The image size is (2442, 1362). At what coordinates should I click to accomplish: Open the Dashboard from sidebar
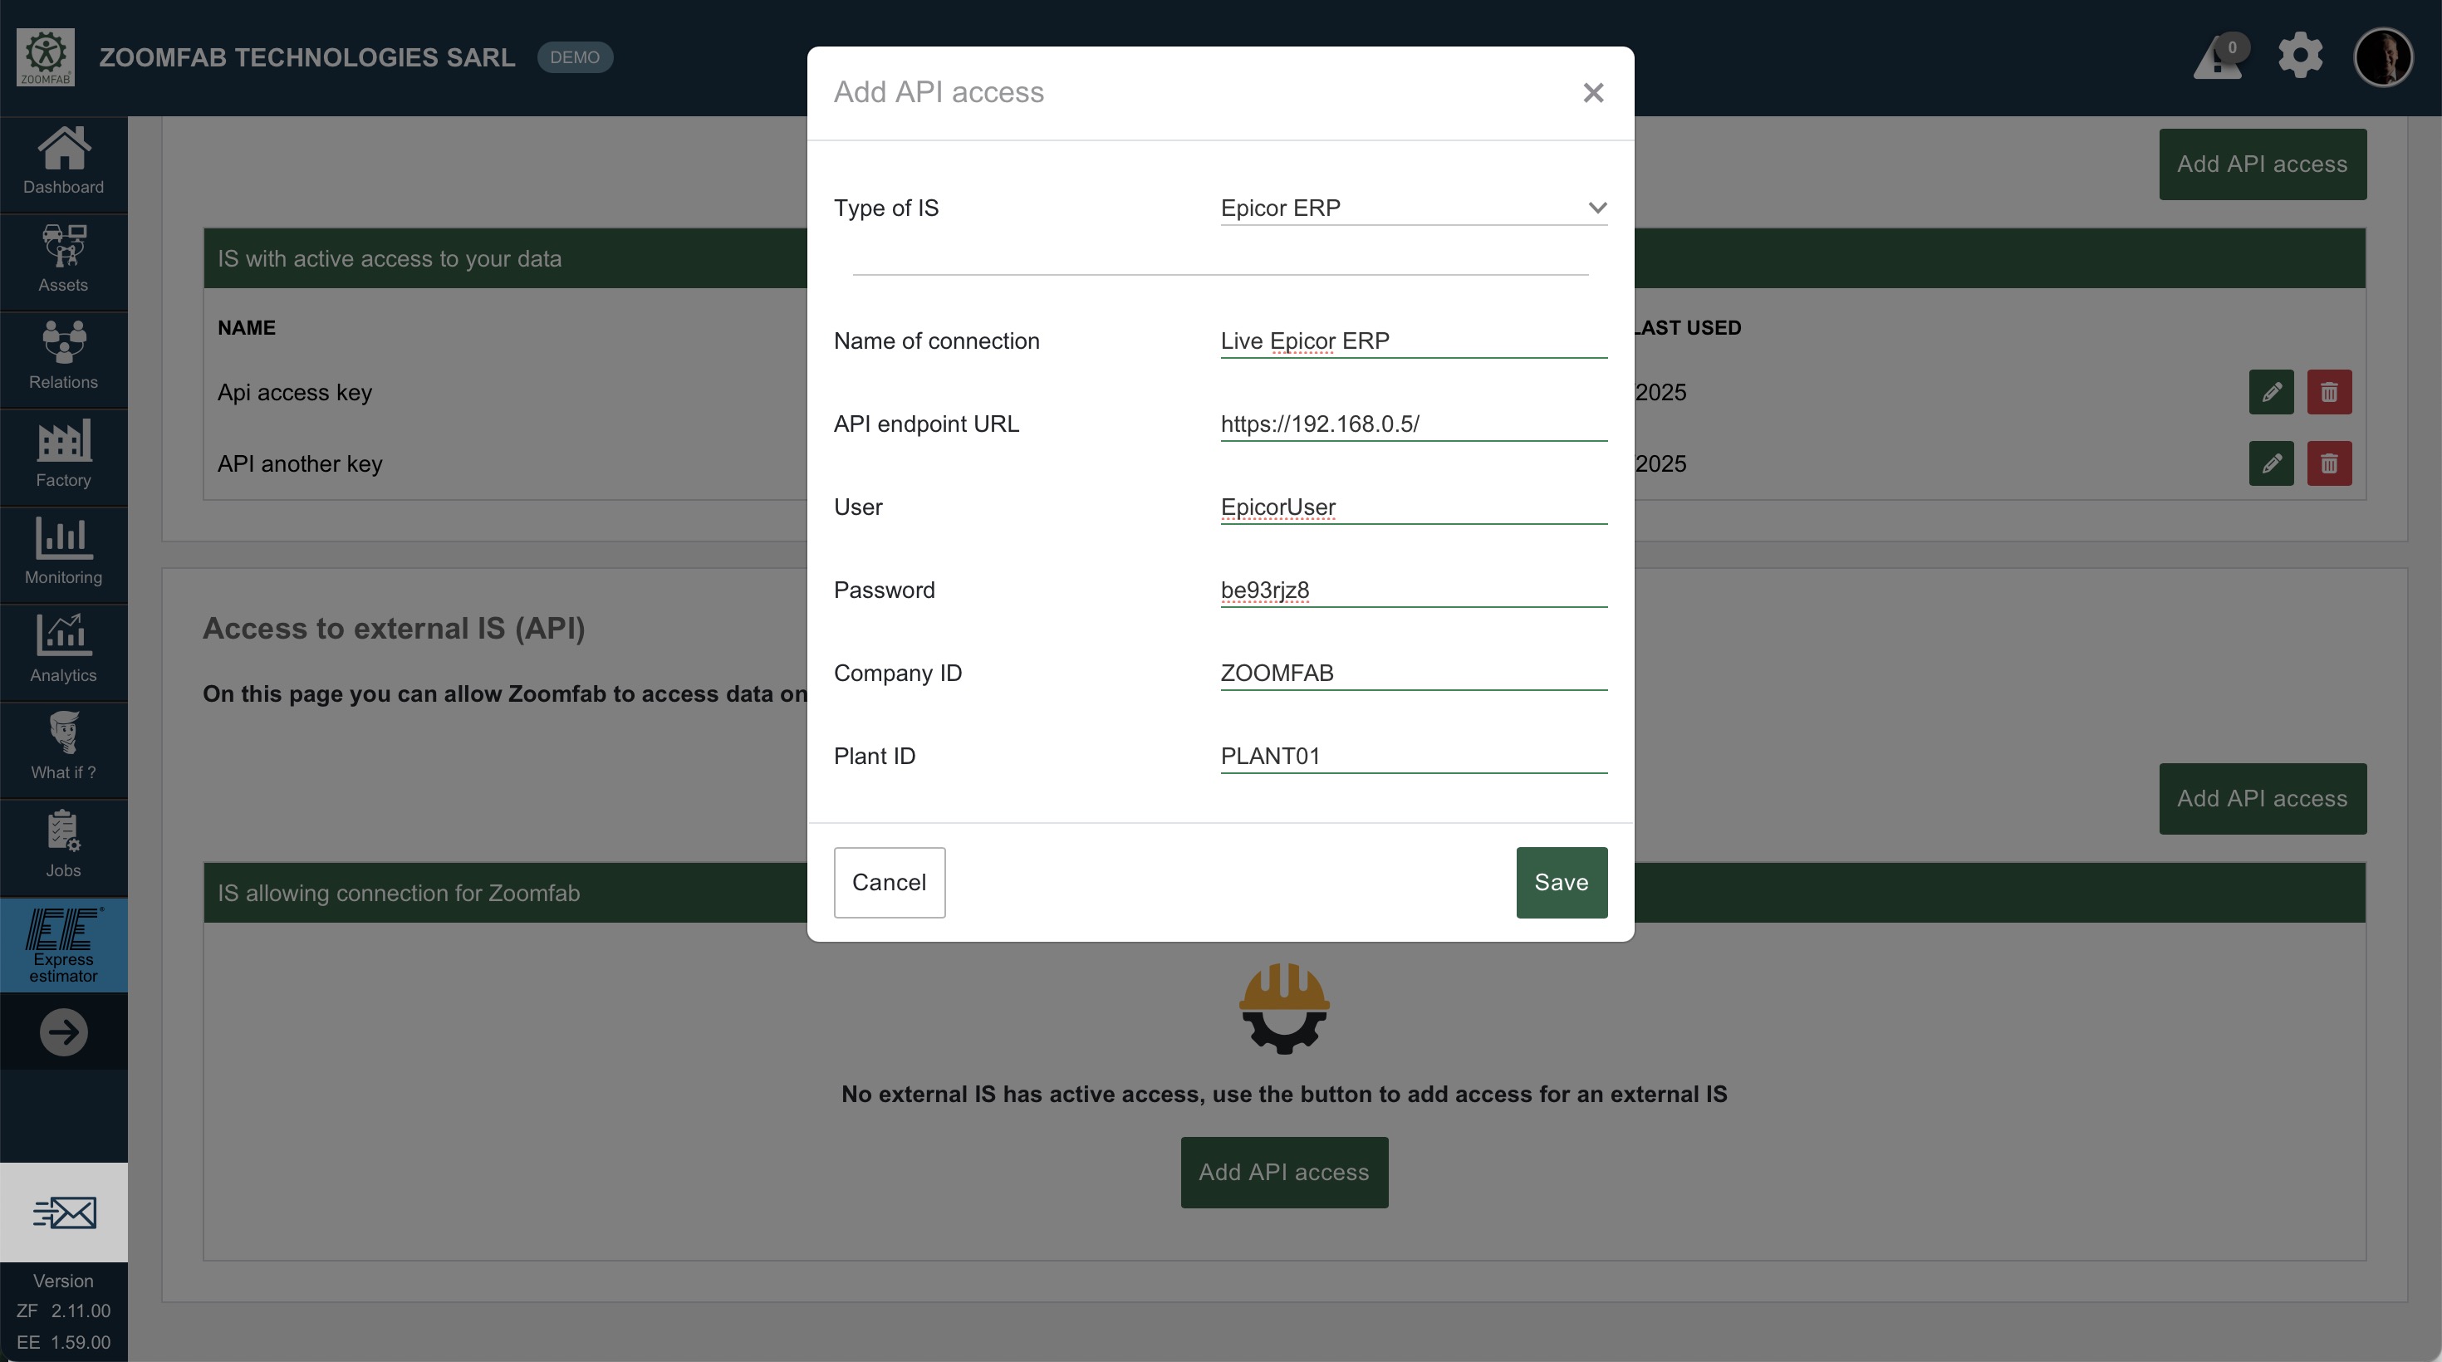(63, 162)
